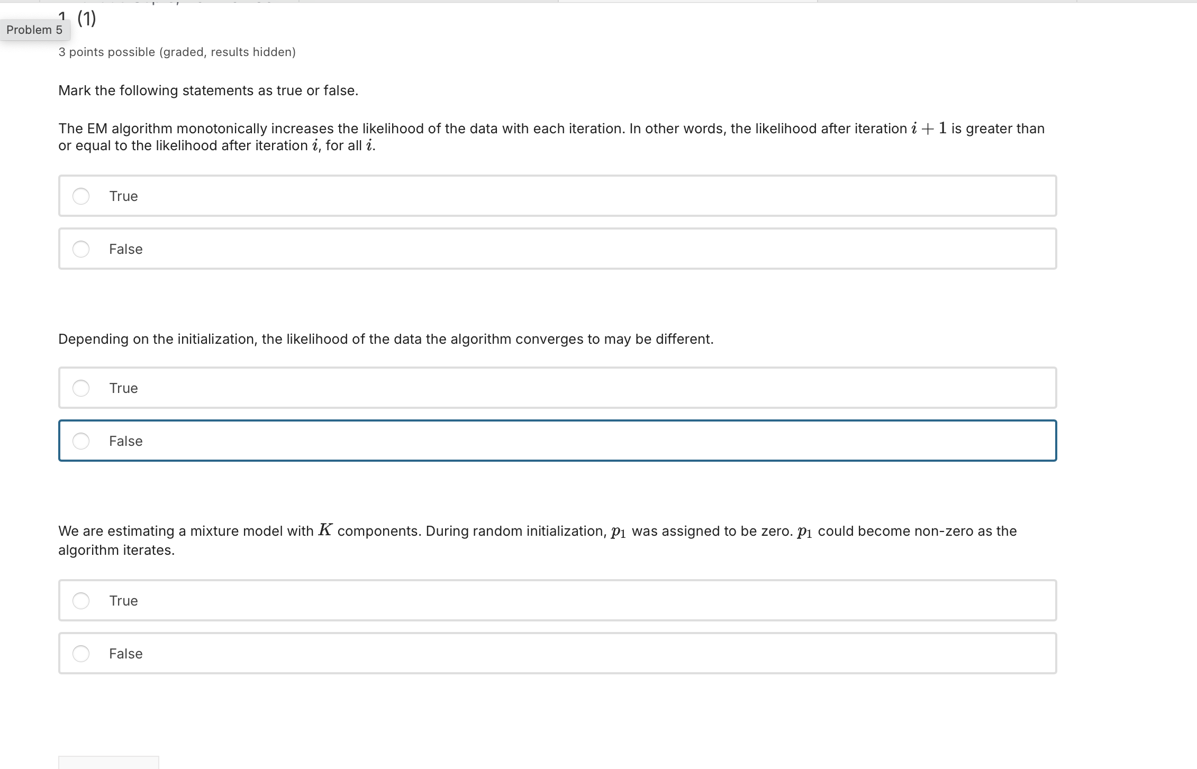
Task: Select False for the EM monotonic likelihood statement
Action: coord(81,249)
